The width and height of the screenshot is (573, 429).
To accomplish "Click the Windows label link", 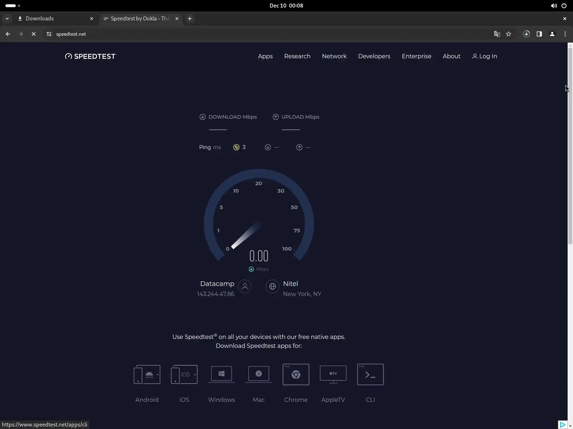I will click(x=222, y=400).
